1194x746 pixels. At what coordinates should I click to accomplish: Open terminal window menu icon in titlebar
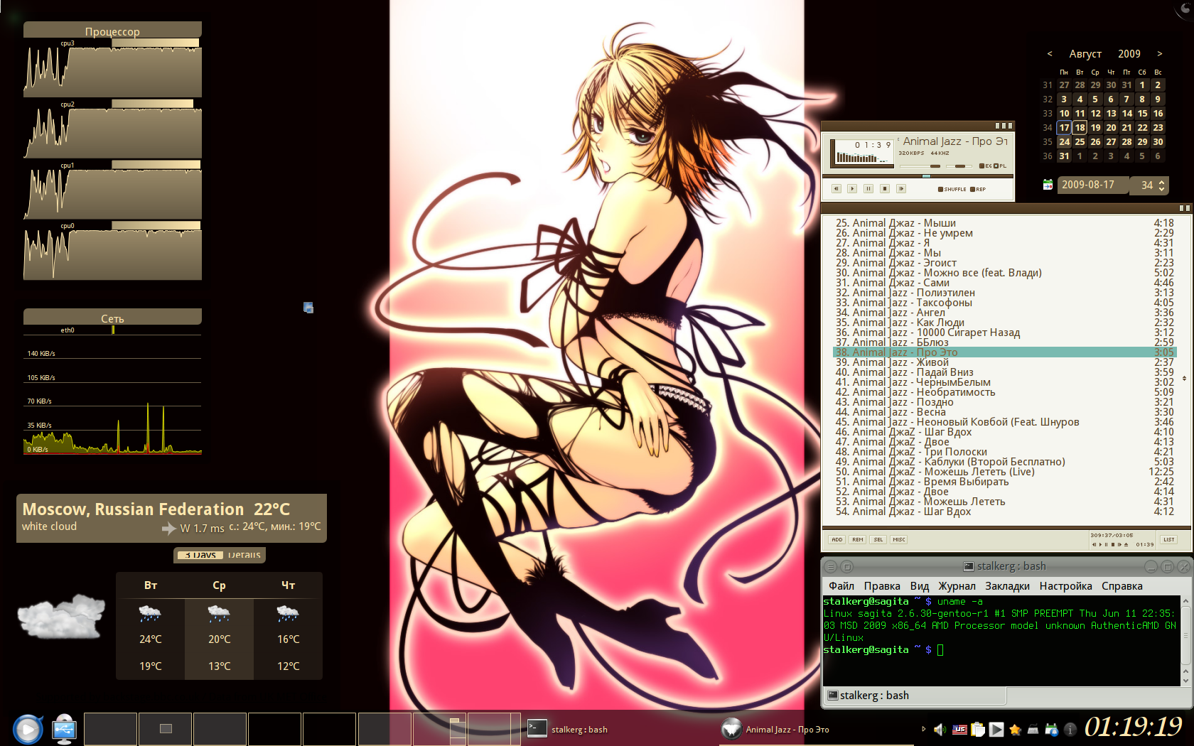(830, 566)
